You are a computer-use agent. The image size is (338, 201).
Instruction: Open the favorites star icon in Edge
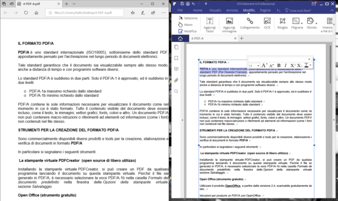[x=133, y=13]
